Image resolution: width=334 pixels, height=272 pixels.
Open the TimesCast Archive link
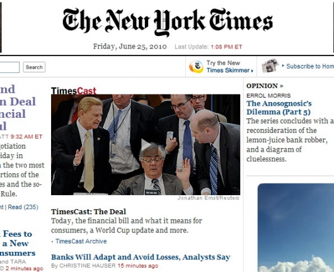81,241
